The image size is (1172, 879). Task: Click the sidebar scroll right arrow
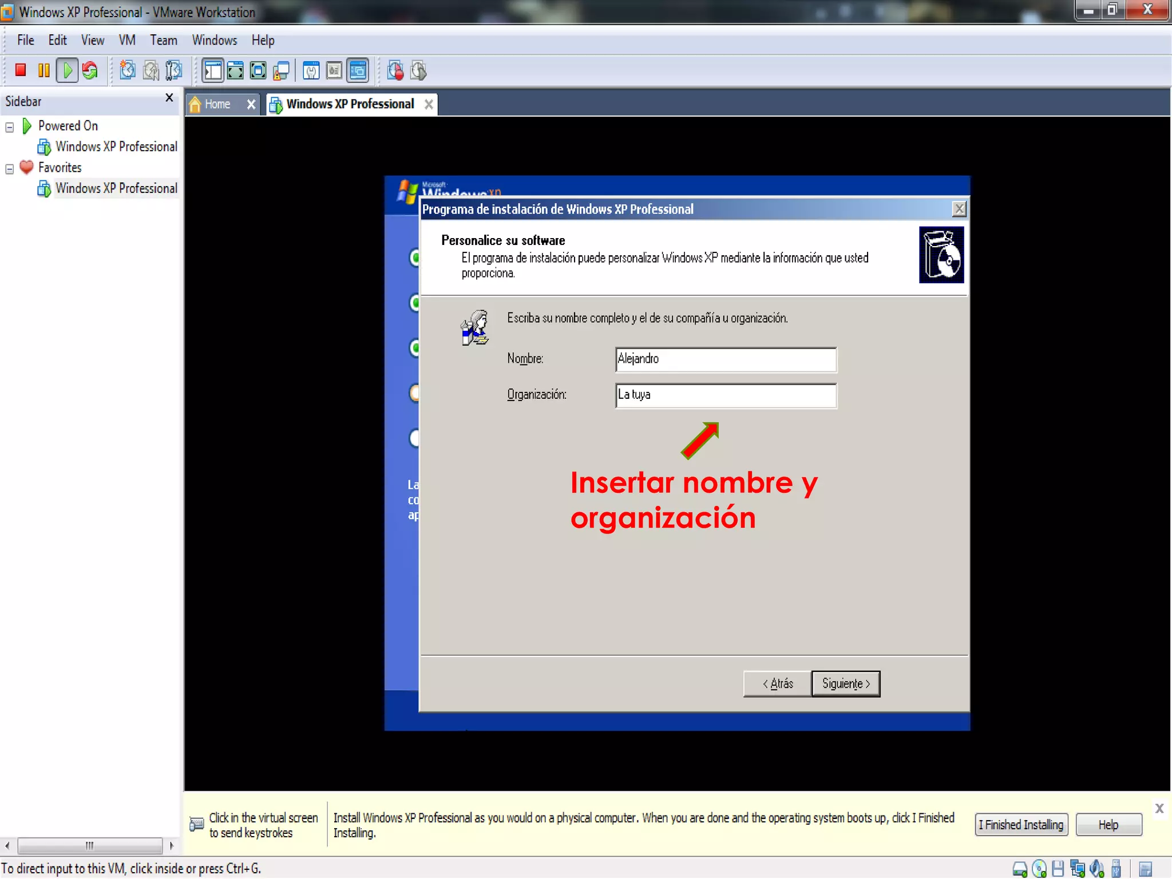(171, 845)
